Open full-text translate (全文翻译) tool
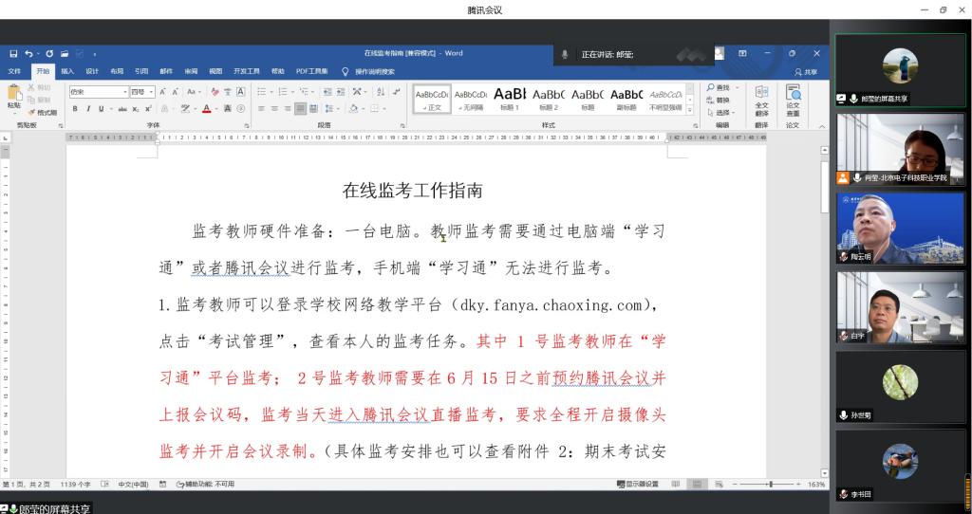 coord(761,100)
